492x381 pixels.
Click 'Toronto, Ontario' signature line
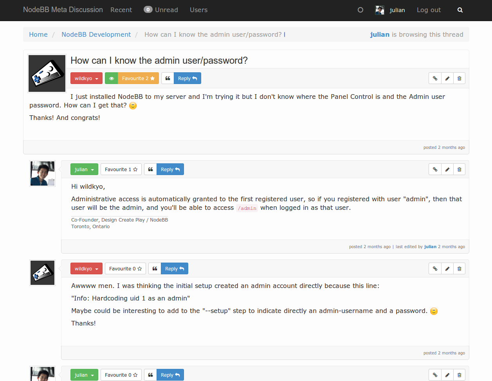(90, 227)
